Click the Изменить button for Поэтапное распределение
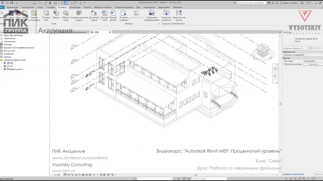Viewport: 323px width, 181px height. coord(313,64)
